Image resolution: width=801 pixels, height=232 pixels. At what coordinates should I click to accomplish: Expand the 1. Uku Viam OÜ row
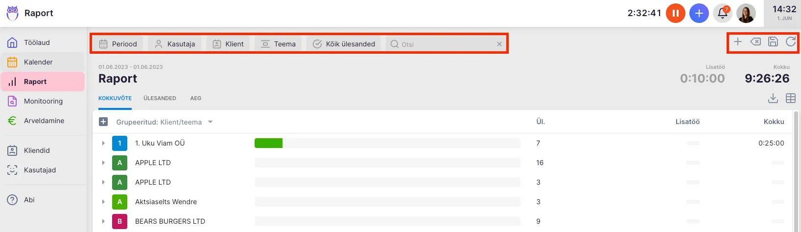[103, 143]
